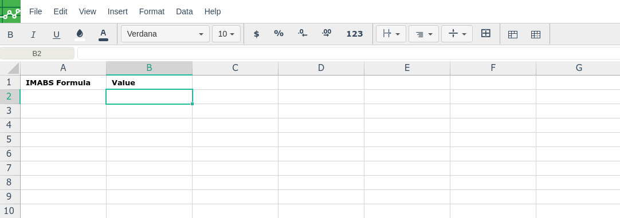620x218 pixels.
Task: Click the merge cells icon
Action: [485, 34]
